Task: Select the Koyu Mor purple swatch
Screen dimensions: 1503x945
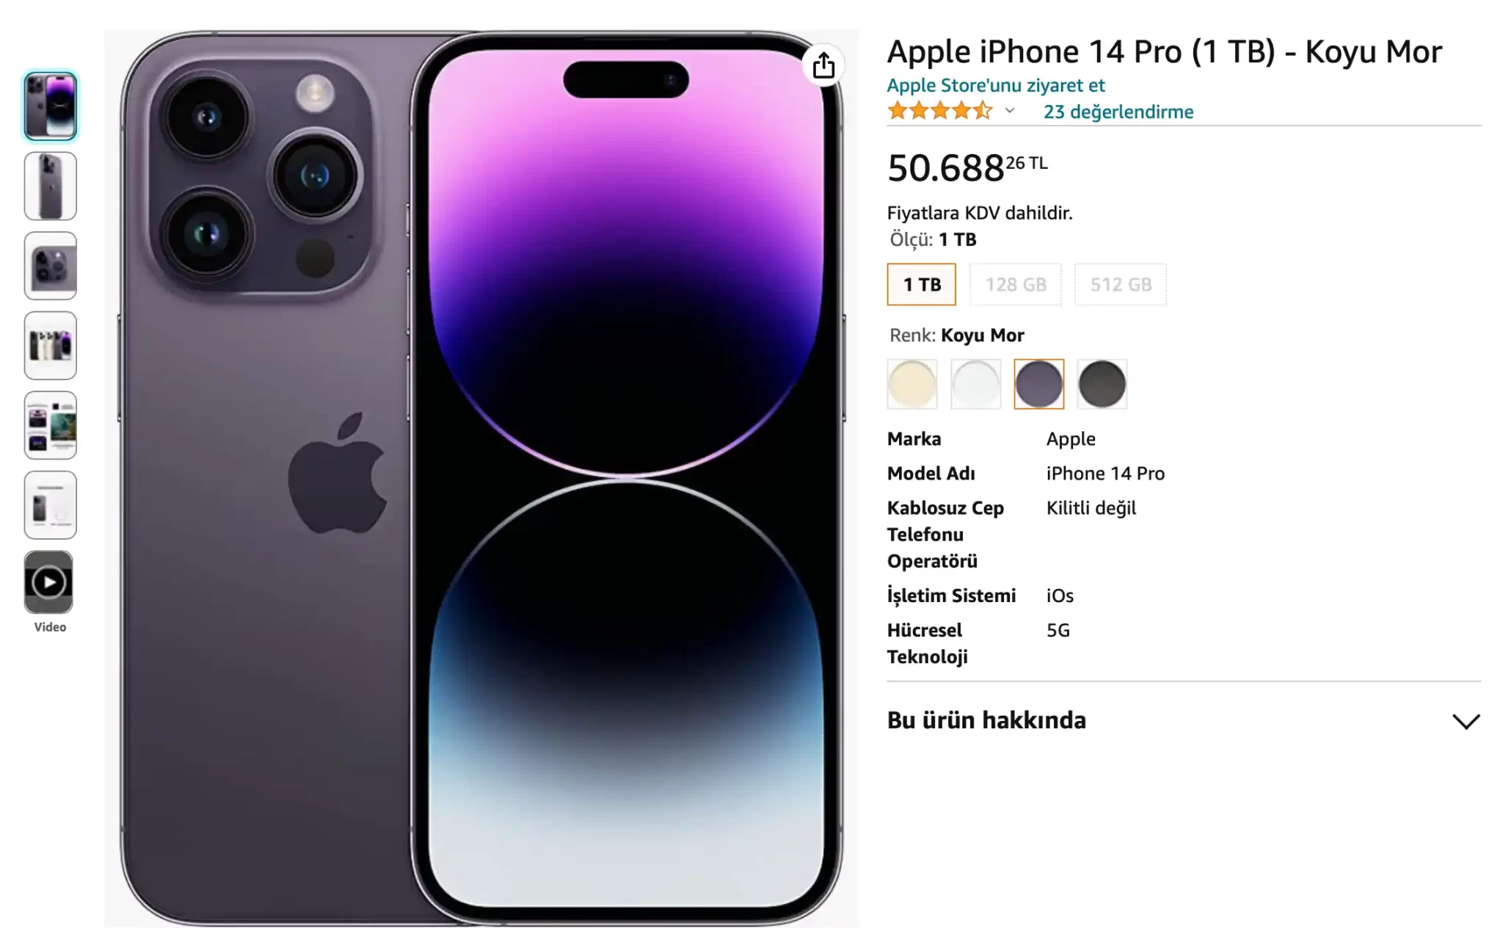Action: (x=1038, y=384)
